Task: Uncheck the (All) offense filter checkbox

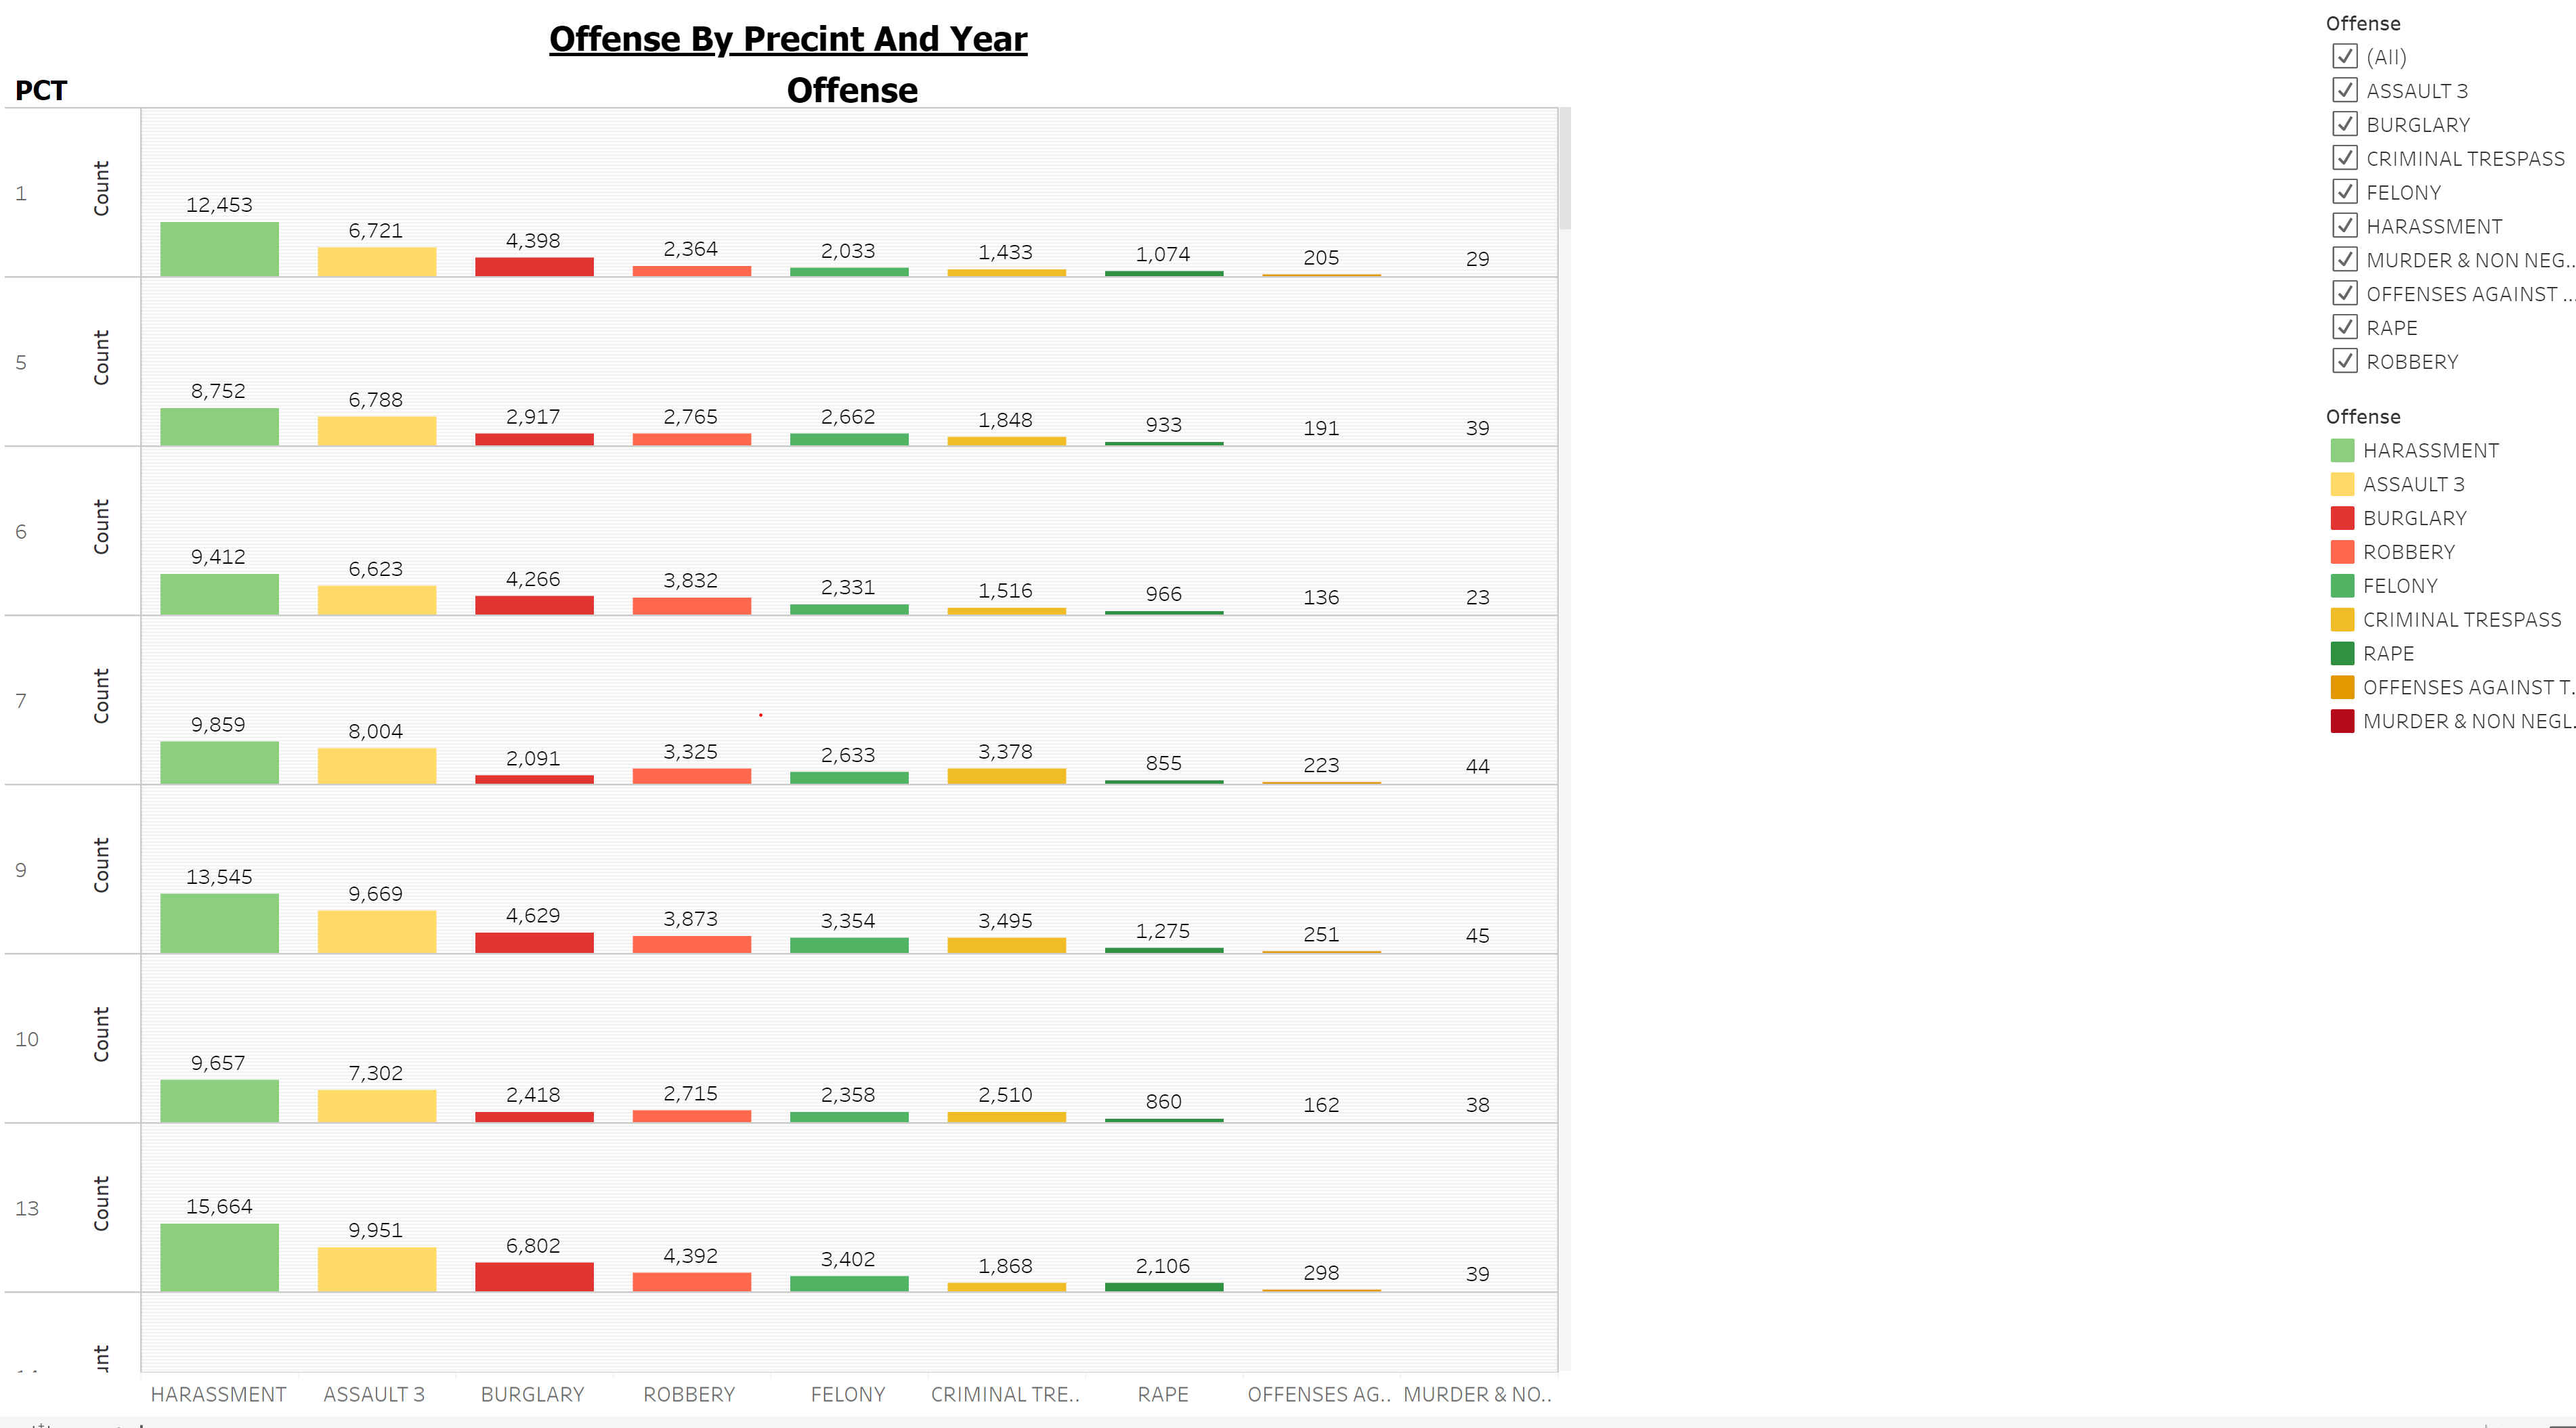Action: point(2347,57)
